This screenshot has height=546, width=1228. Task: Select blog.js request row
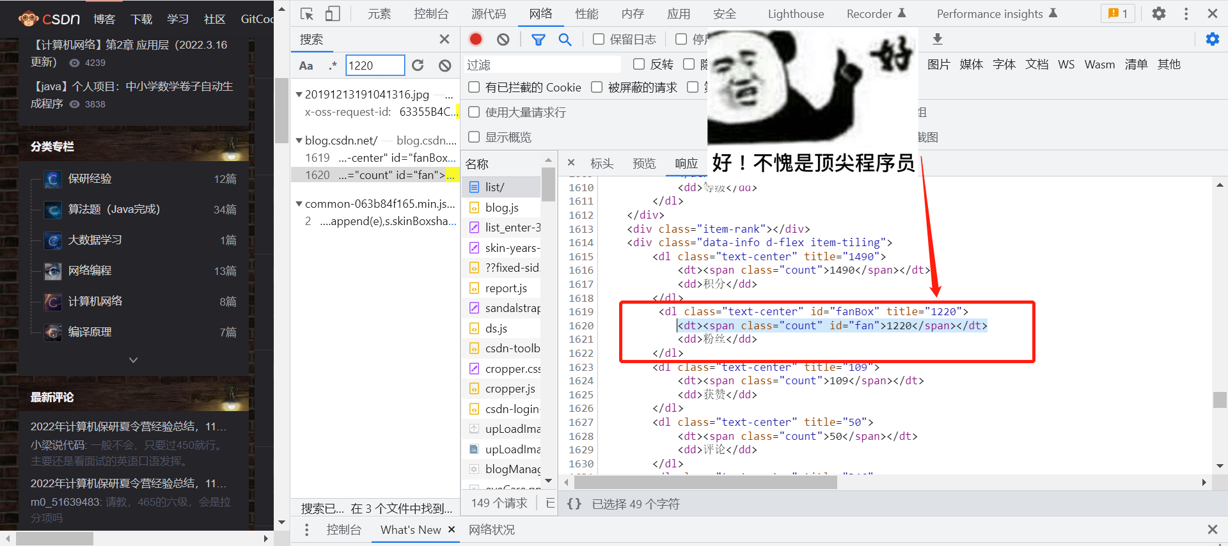coord(501,208)
